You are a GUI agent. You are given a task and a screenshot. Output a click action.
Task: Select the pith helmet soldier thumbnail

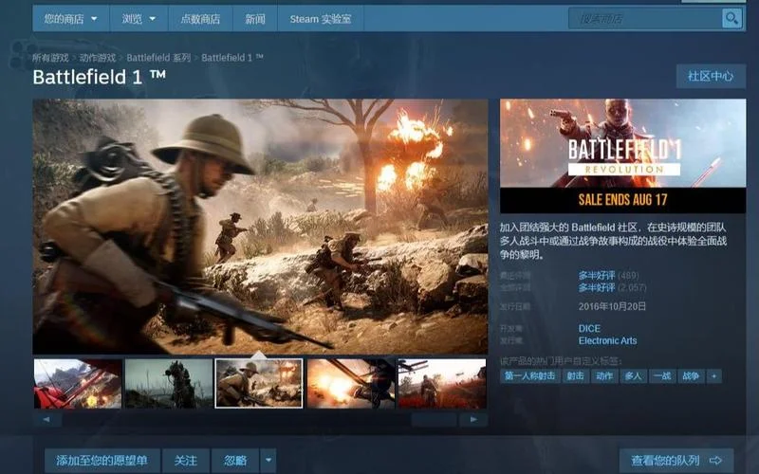coord(259,384)
